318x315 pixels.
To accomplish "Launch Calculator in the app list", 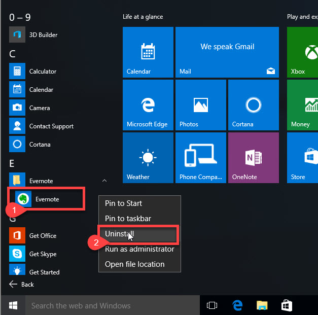I will click(x=33, y=71).
